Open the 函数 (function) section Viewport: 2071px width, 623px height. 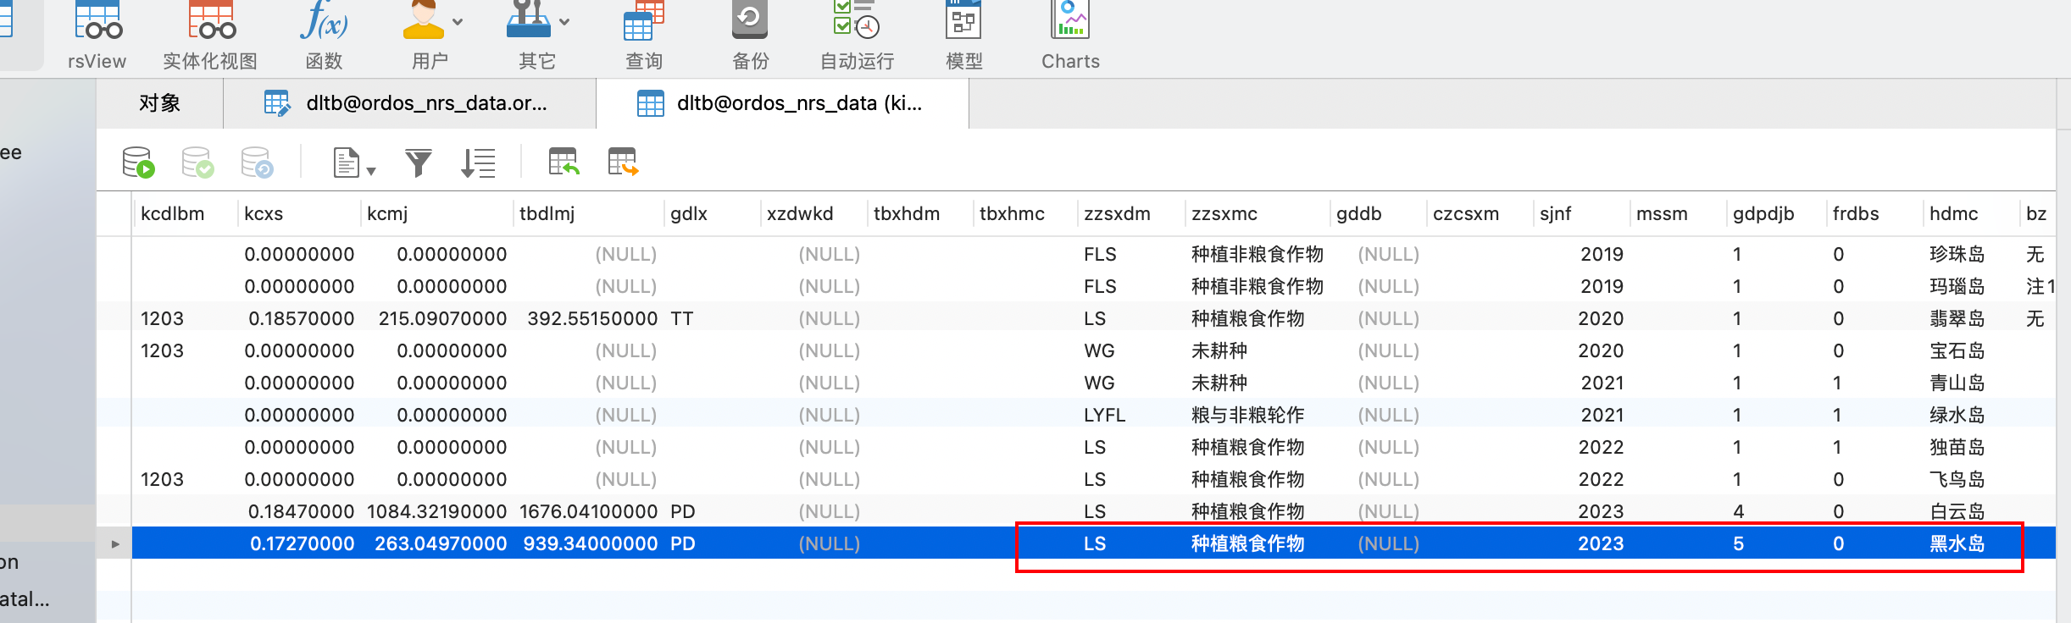pyautogui.click(x=324, y=36)
